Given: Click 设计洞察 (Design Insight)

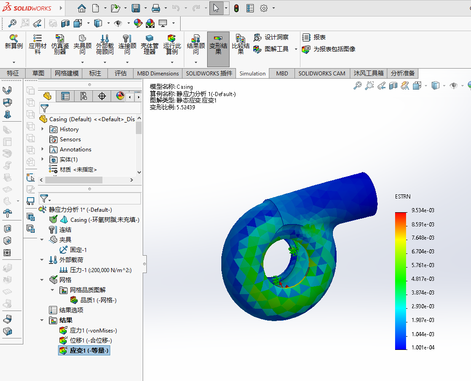Looking at the screenshot, I should tap(271, 37).
